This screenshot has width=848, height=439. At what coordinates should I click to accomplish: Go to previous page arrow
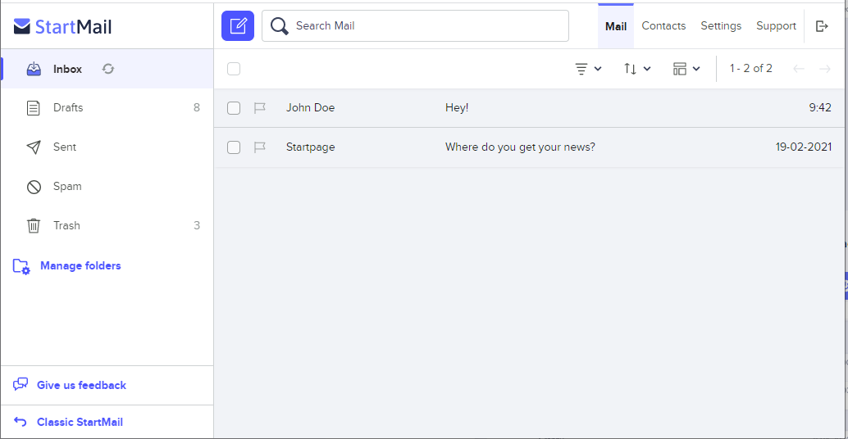tap(799, 69)
